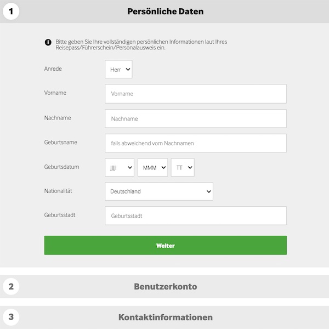Expand the Nationalität country dropdown

[158, 191]
